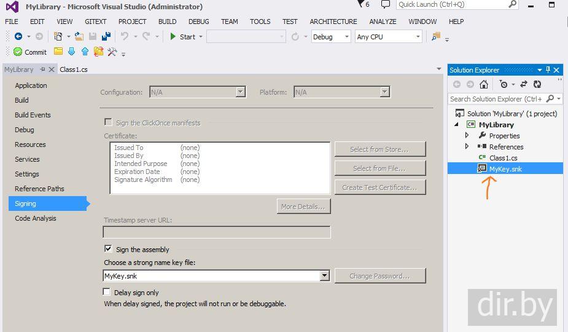
Task: Open the BUILD menu
Action: coord(167,22)
